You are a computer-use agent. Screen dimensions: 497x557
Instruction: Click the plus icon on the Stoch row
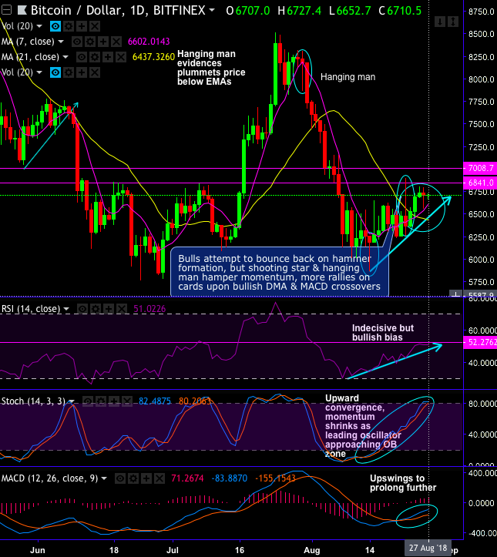114,401
